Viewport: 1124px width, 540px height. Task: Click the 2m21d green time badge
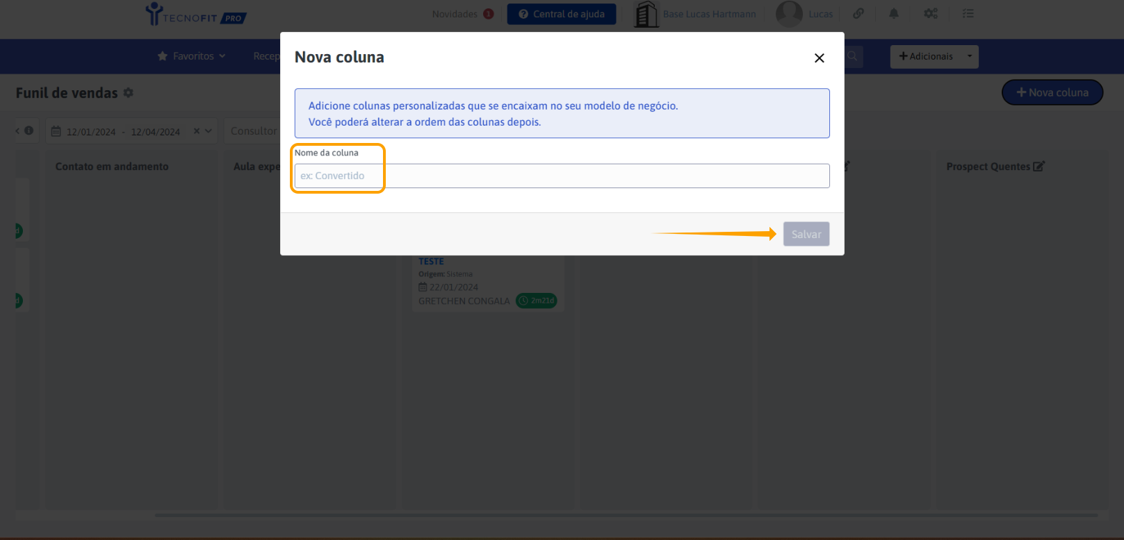[x=537, y=301]
